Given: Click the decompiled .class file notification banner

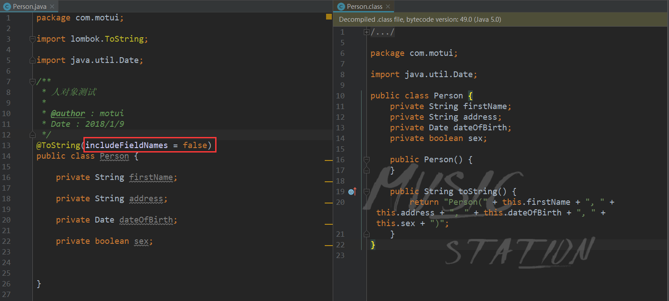Looking at the screenshot, I should tap(501, 20).
